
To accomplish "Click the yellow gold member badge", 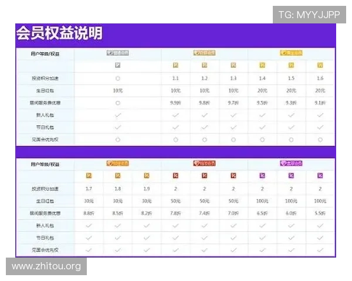I will point(291,53).
